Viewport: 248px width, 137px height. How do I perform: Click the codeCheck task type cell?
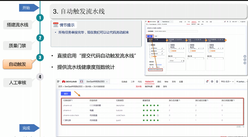(x=121, y=115)
